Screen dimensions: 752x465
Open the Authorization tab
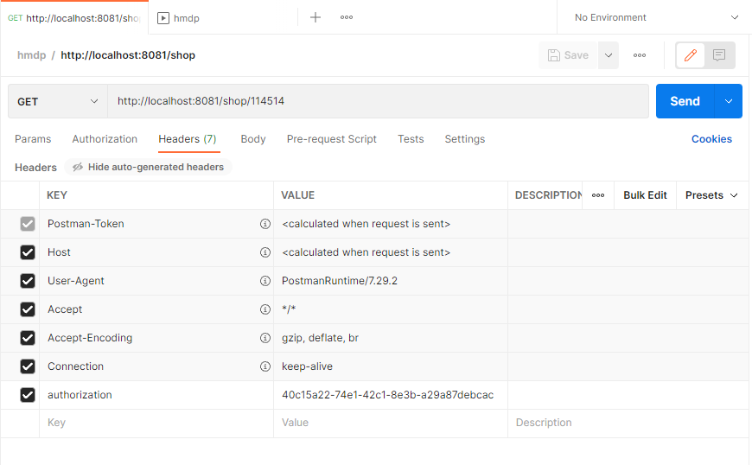click(105, 139)
